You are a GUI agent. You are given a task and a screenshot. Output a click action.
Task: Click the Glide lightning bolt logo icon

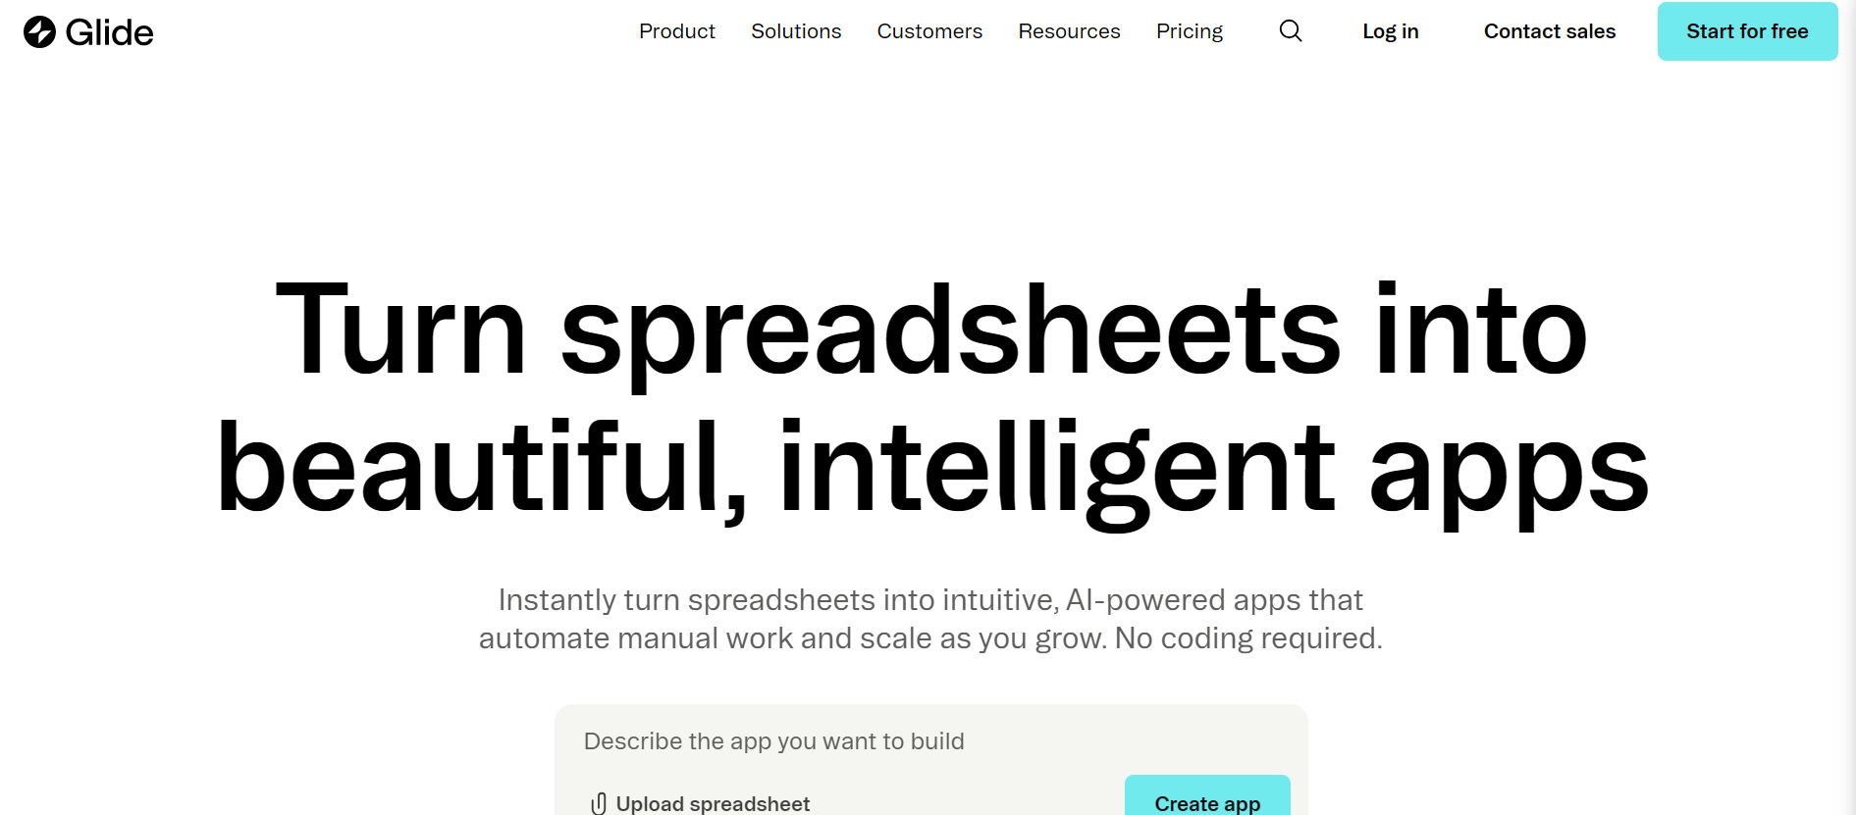(x=39, y=32)
